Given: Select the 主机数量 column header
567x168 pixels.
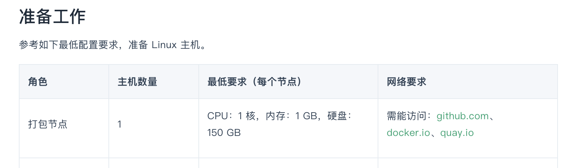Looking at the screenshot, I should pyautogui.click(x=137, y=82).
